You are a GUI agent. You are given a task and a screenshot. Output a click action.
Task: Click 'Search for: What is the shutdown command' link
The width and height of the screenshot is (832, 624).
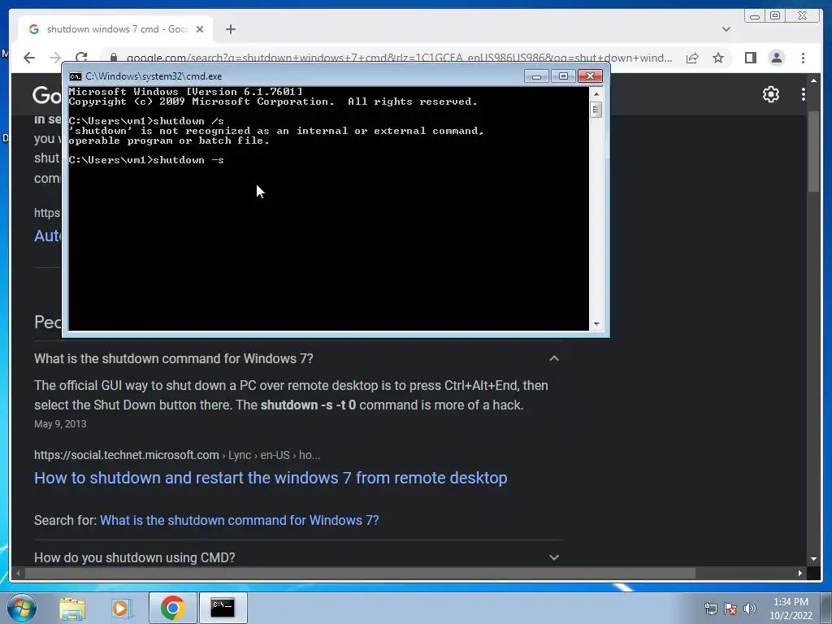240,520
